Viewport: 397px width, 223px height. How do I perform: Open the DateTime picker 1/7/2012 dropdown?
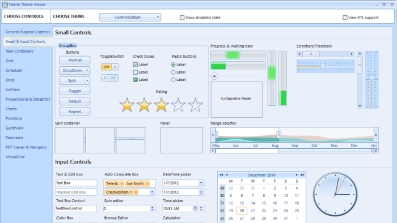(x=201, y=183)
